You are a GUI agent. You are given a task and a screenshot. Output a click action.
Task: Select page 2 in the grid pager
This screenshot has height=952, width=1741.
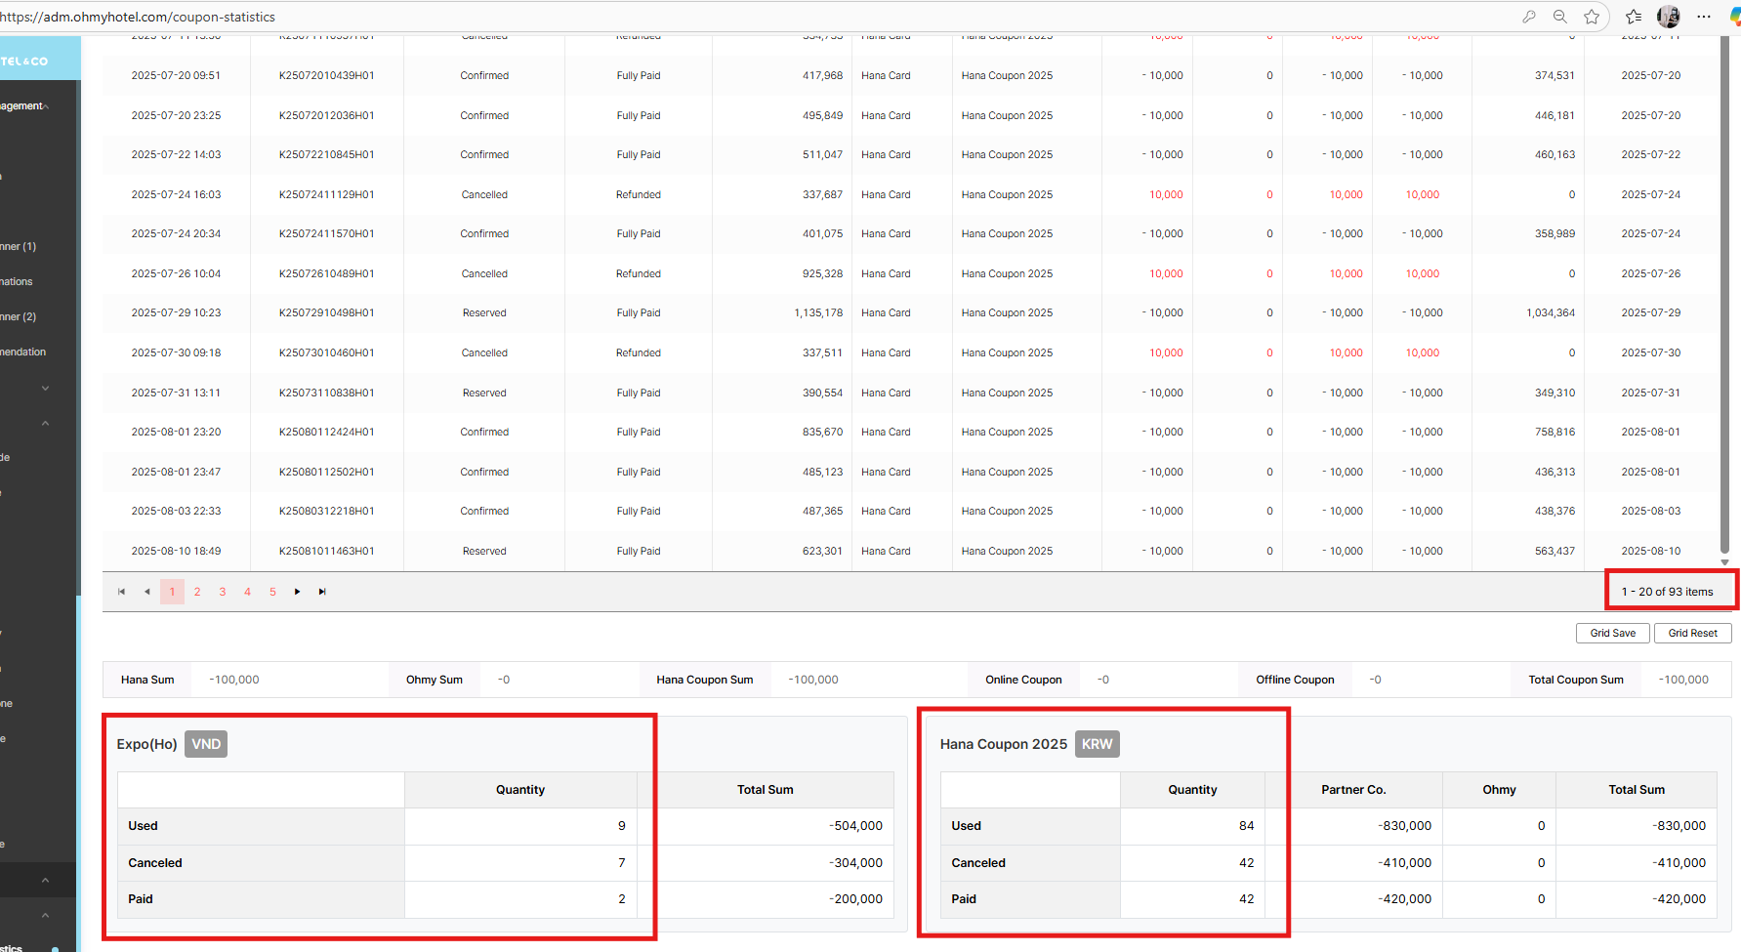coord(197,592)
